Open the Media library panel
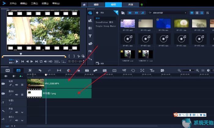This screenshot has height=128, width=214. [x=90, y=13]
